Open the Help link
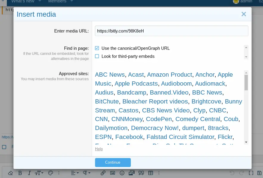 [x=99, y=149]
